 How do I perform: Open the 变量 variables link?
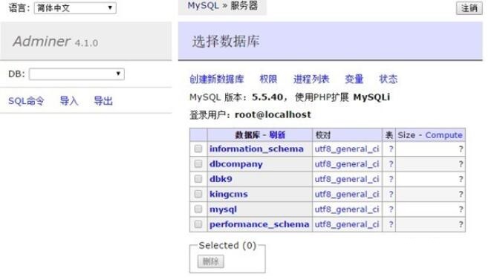354,79
